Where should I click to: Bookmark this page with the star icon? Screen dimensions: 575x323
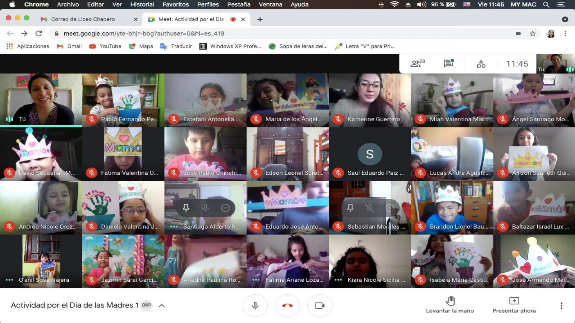pyautogui.click(x=533, y=33)
